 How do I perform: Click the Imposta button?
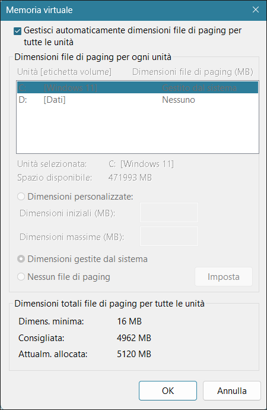(x=224, y=277)
